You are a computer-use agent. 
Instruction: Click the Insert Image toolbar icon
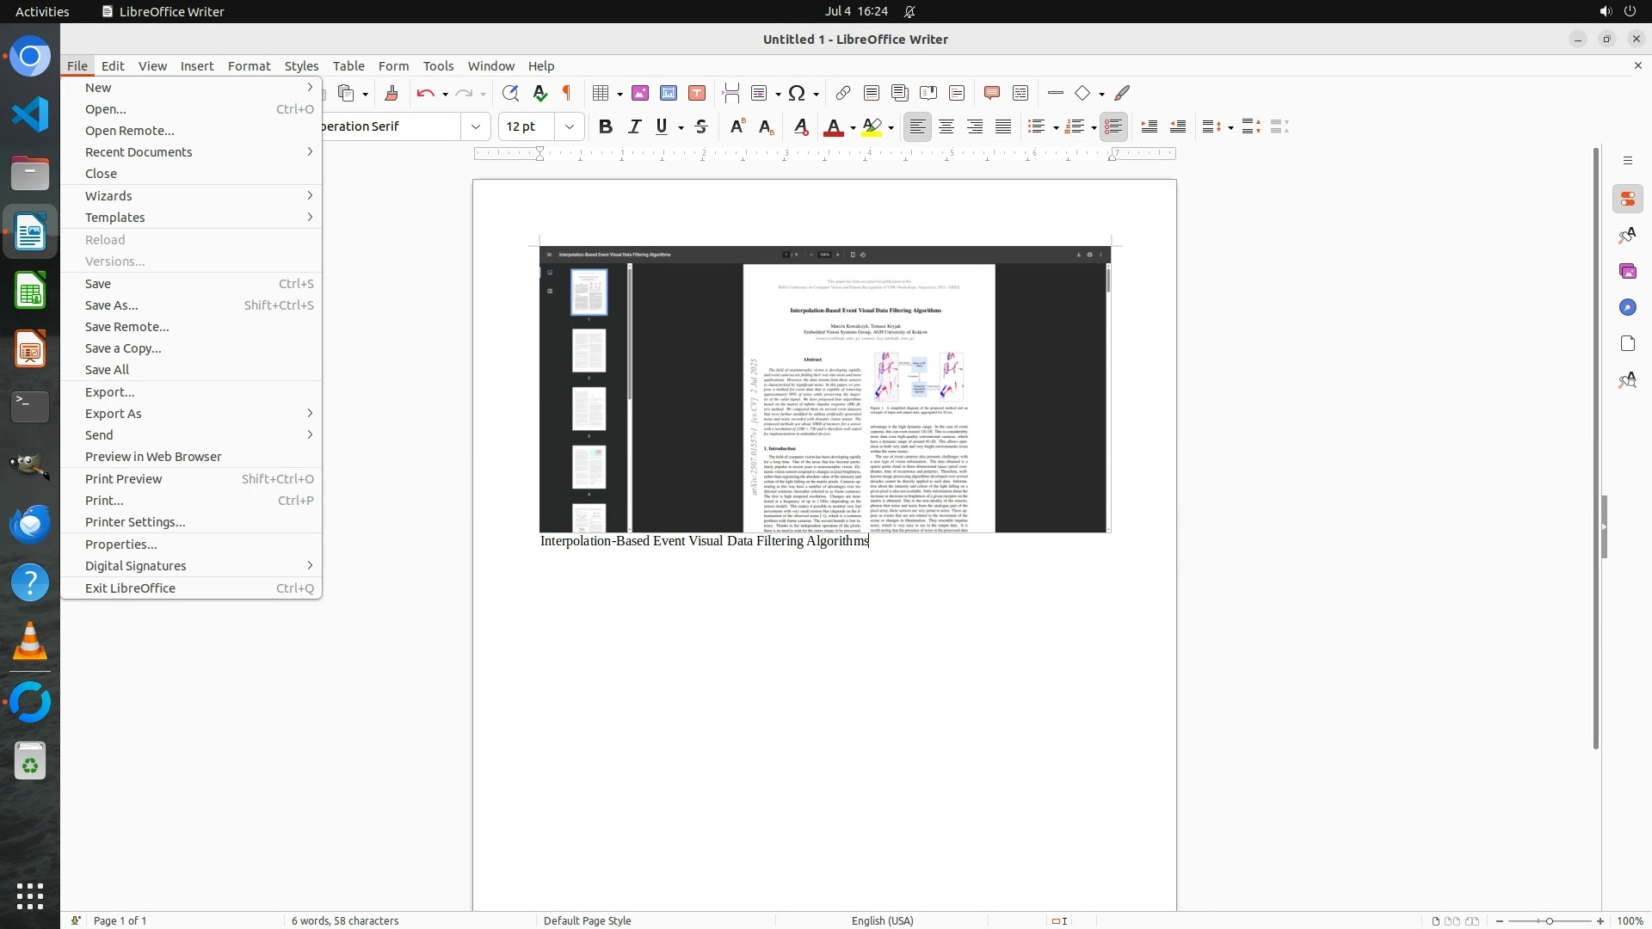pyautogui.click(x=639, y=93)
